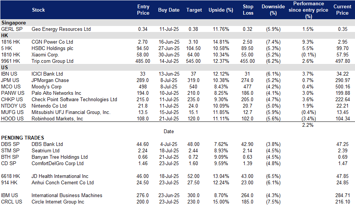355x205 pixels.
Task: Click Moody's target value 540
Action: point(193,87)
